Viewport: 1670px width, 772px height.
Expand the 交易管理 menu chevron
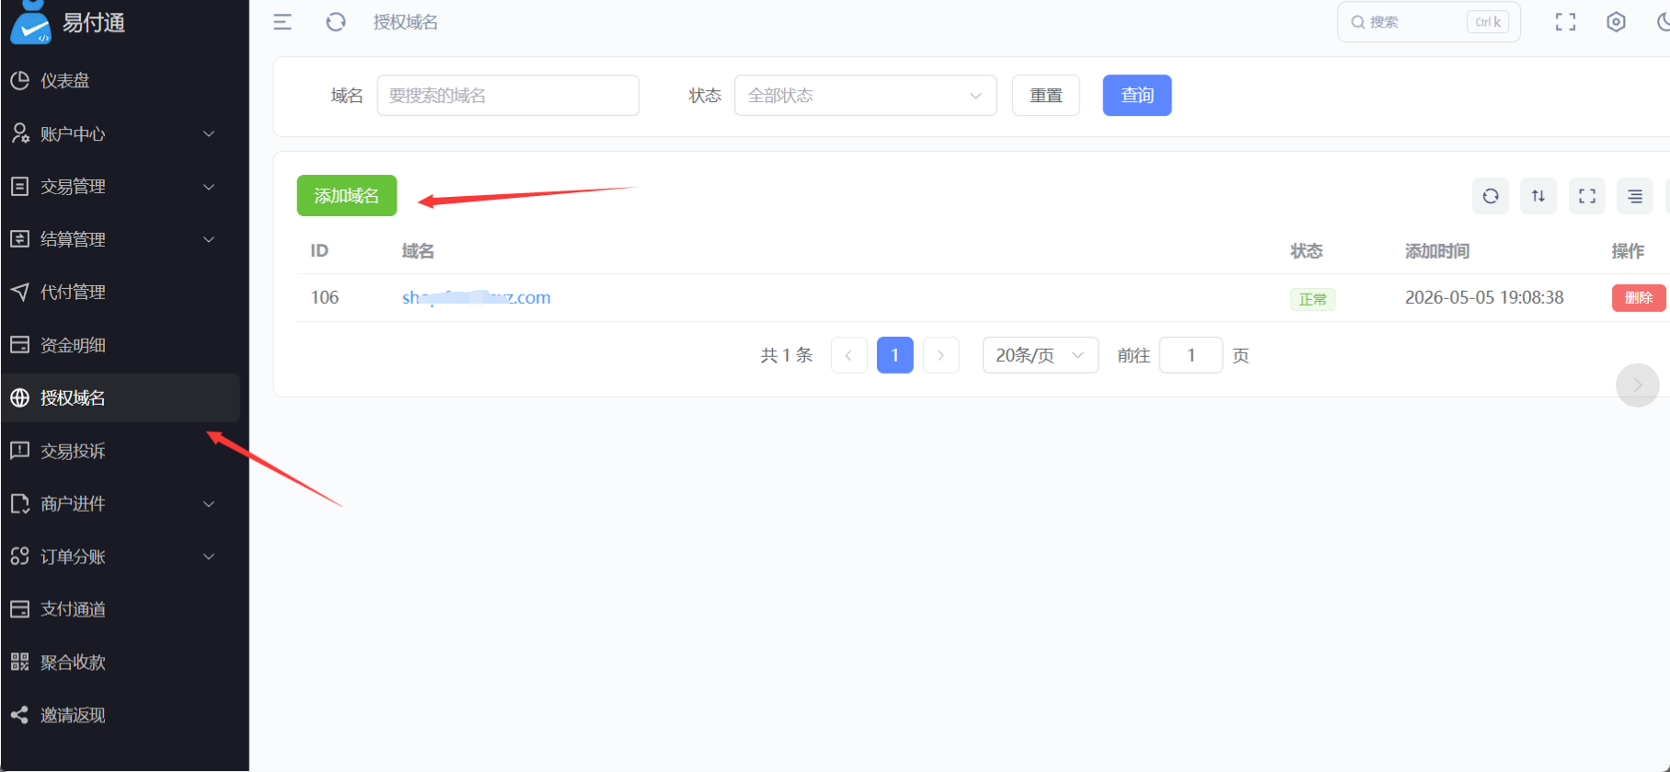(209, 187)
